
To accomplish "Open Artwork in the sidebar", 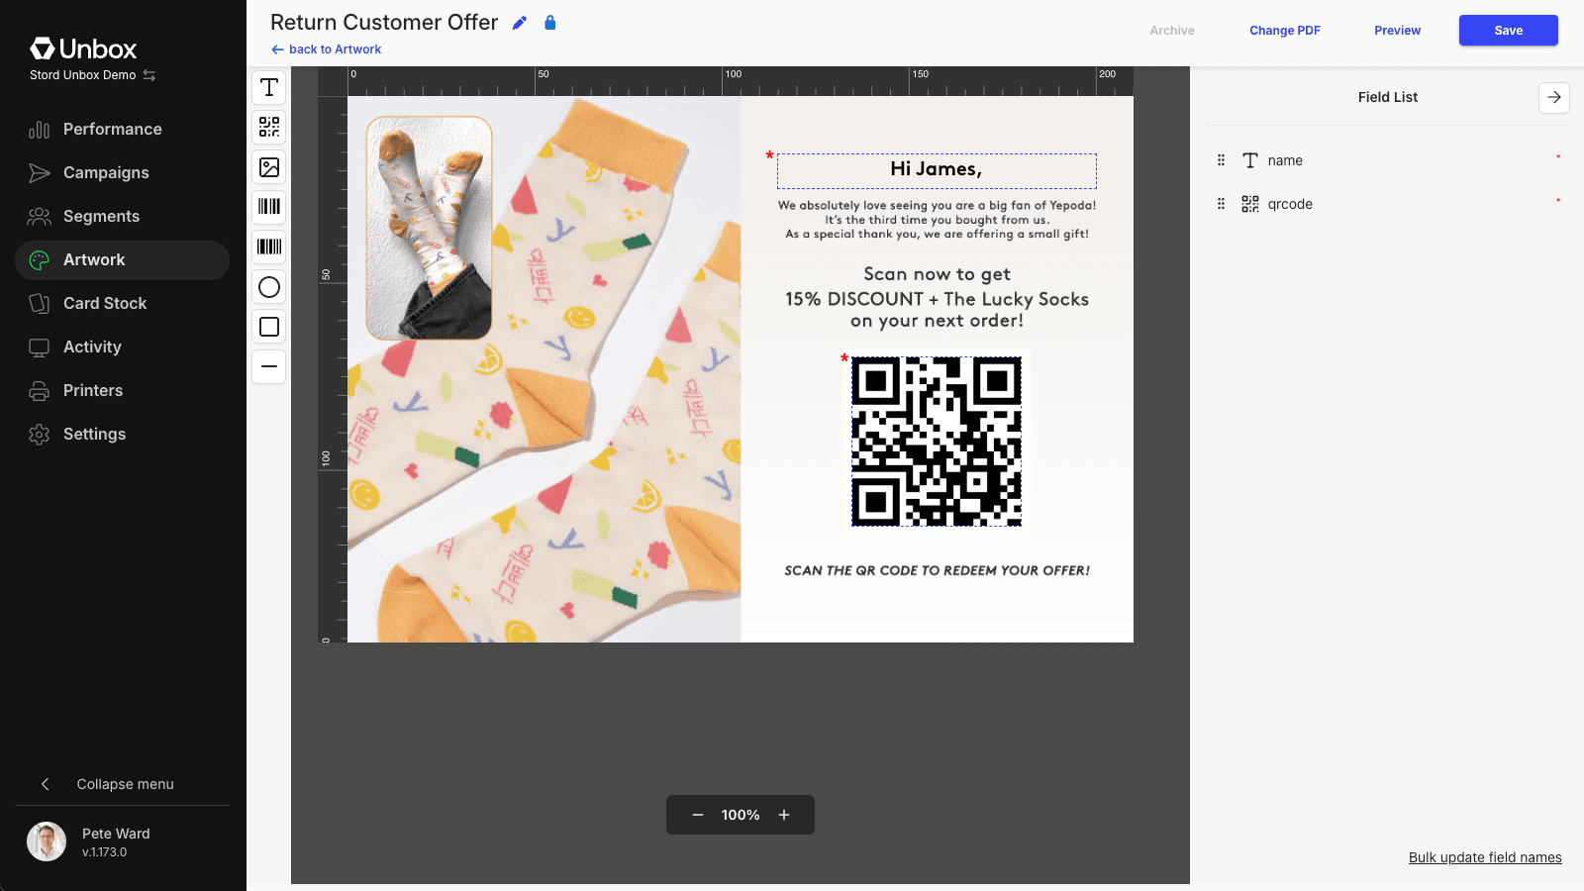I will (123, 259).
